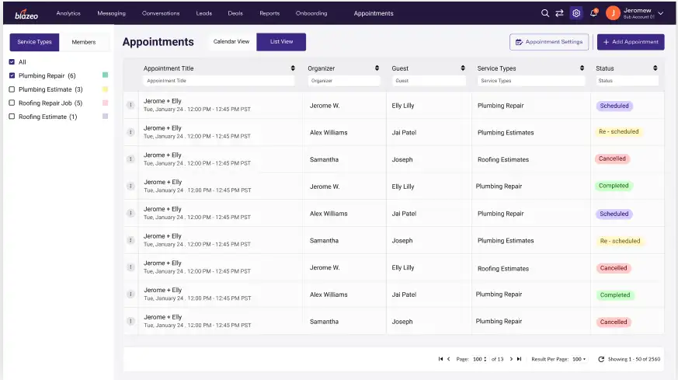Open row menu for the Samantha Roofing Estimates row

coord(130,159)
